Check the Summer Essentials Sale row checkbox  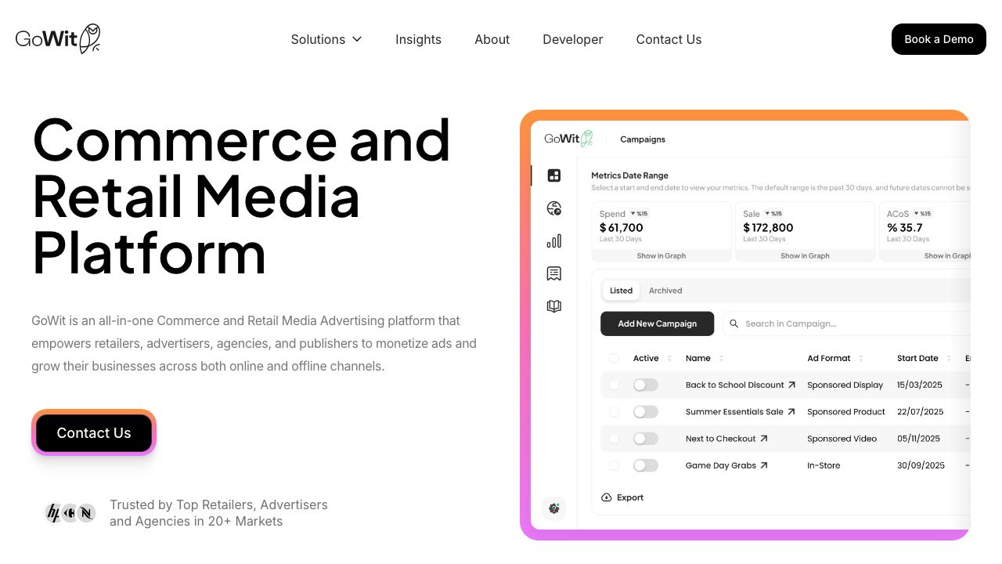[614, 412]
